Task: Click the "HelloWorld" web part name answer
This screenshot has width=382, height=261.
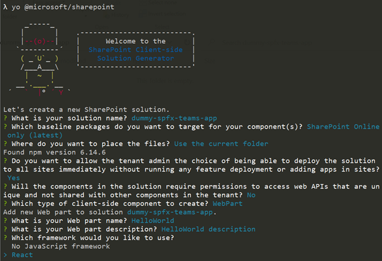Action: click(x=153, y=220)
